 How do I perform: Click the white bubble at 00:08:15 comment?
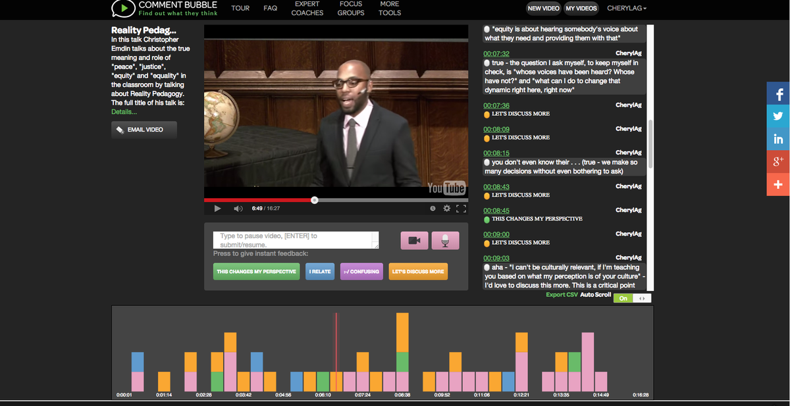tap(487, 162)
